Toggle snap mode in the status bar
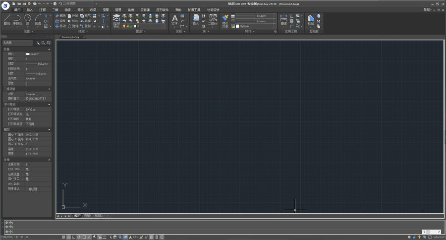The height and width of the screenshot is (240, 446). click(x=63, y=237)
